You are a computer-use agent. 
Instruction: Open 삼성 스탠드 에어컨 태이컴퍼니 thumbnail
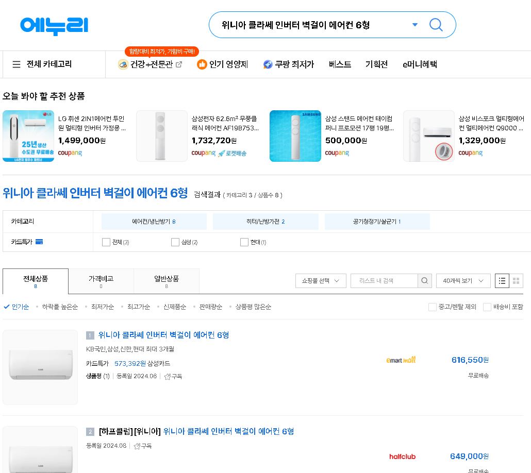click(x=295, y=136)
